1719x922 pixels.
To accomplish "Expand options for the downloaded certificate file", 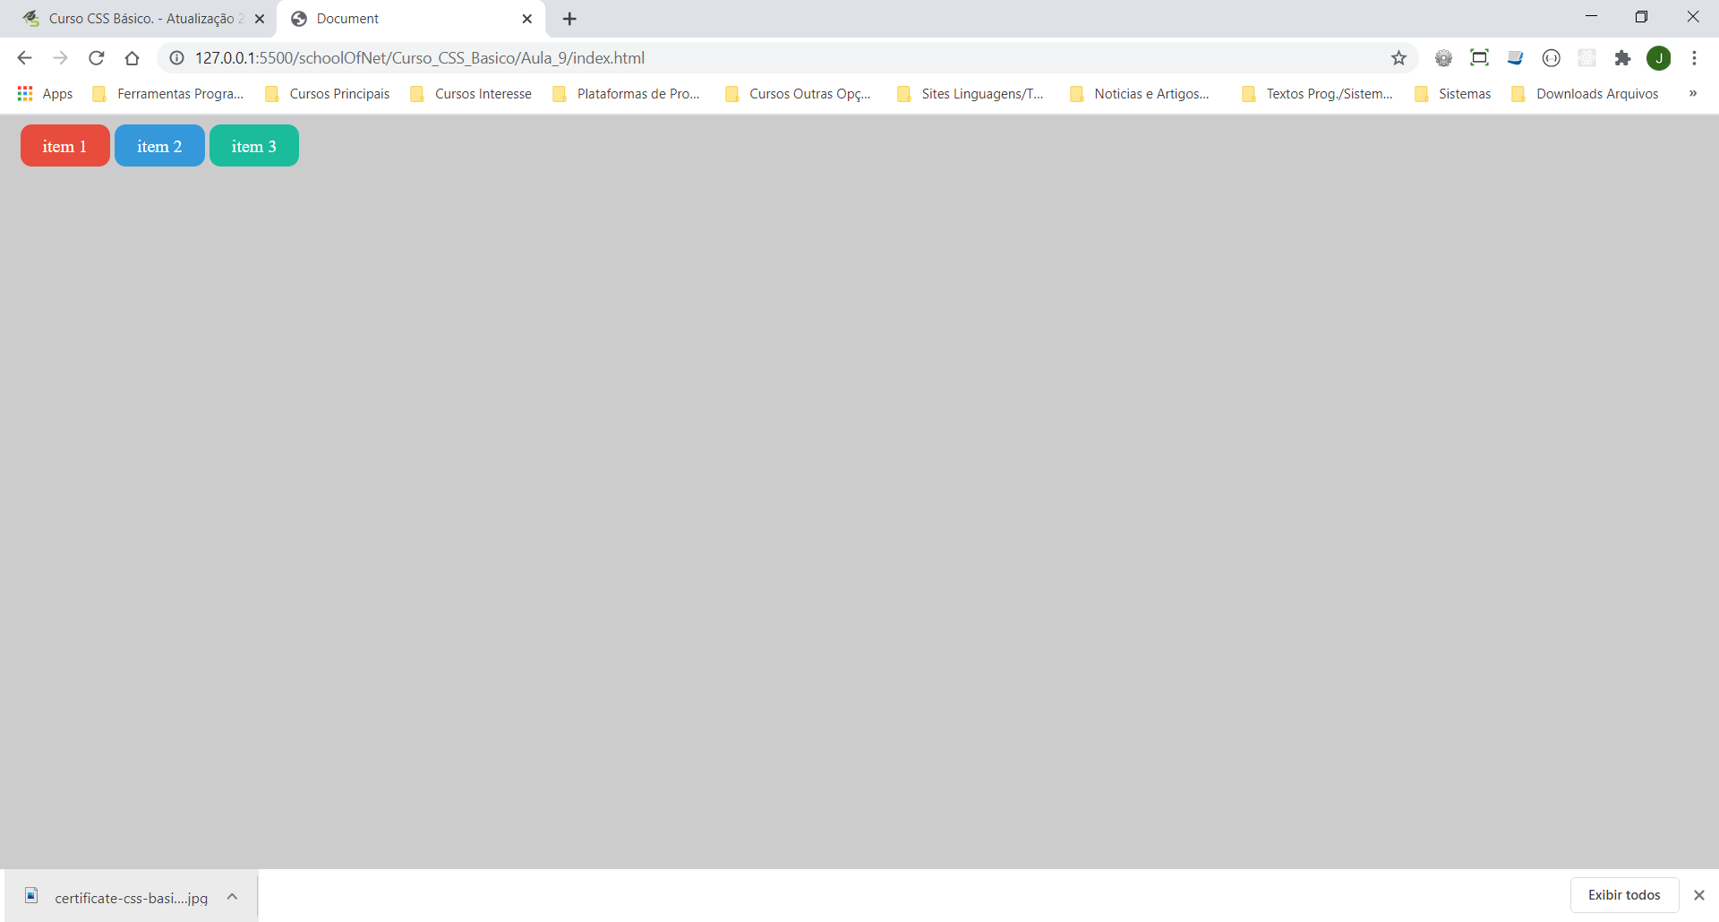I will pos(233,896).
